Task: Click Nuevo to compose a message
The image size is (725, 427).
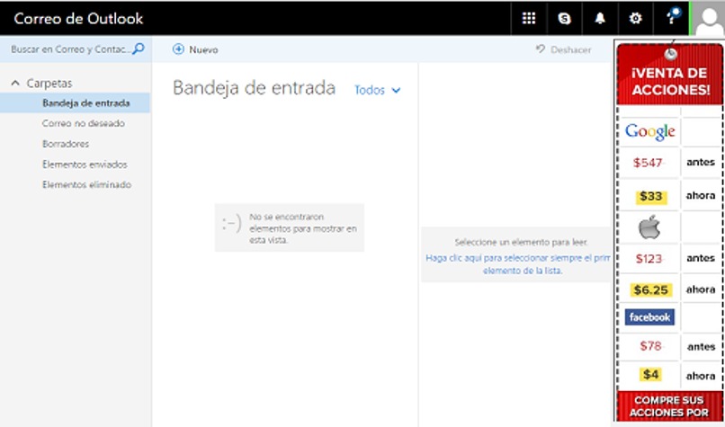Action: coord(195,49)
